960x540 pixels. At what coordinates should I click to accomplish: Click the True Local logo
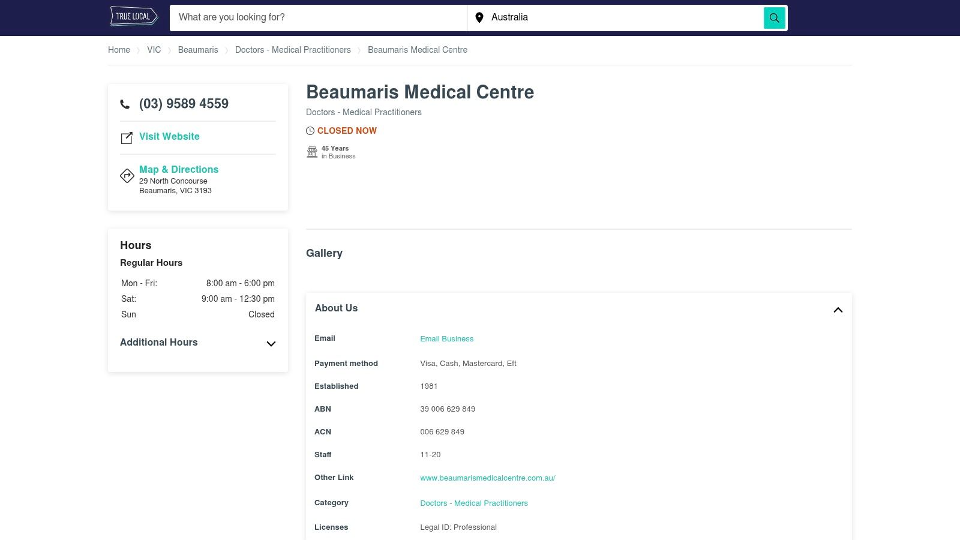(x=134, y=17)
